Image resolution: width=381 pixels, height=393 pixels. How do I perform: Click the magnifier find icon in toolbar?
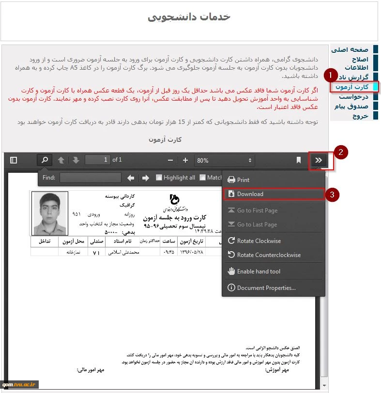click(x=45, y=160)
